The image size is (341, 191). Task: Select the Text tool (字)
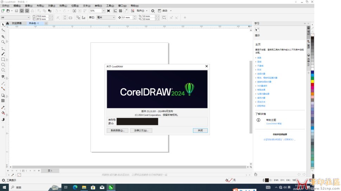[3, 77]
